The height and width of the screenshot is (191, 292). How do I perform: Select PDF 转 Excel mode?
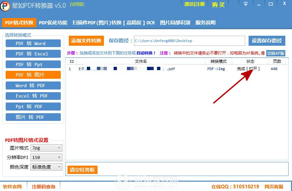click(33, 54)
